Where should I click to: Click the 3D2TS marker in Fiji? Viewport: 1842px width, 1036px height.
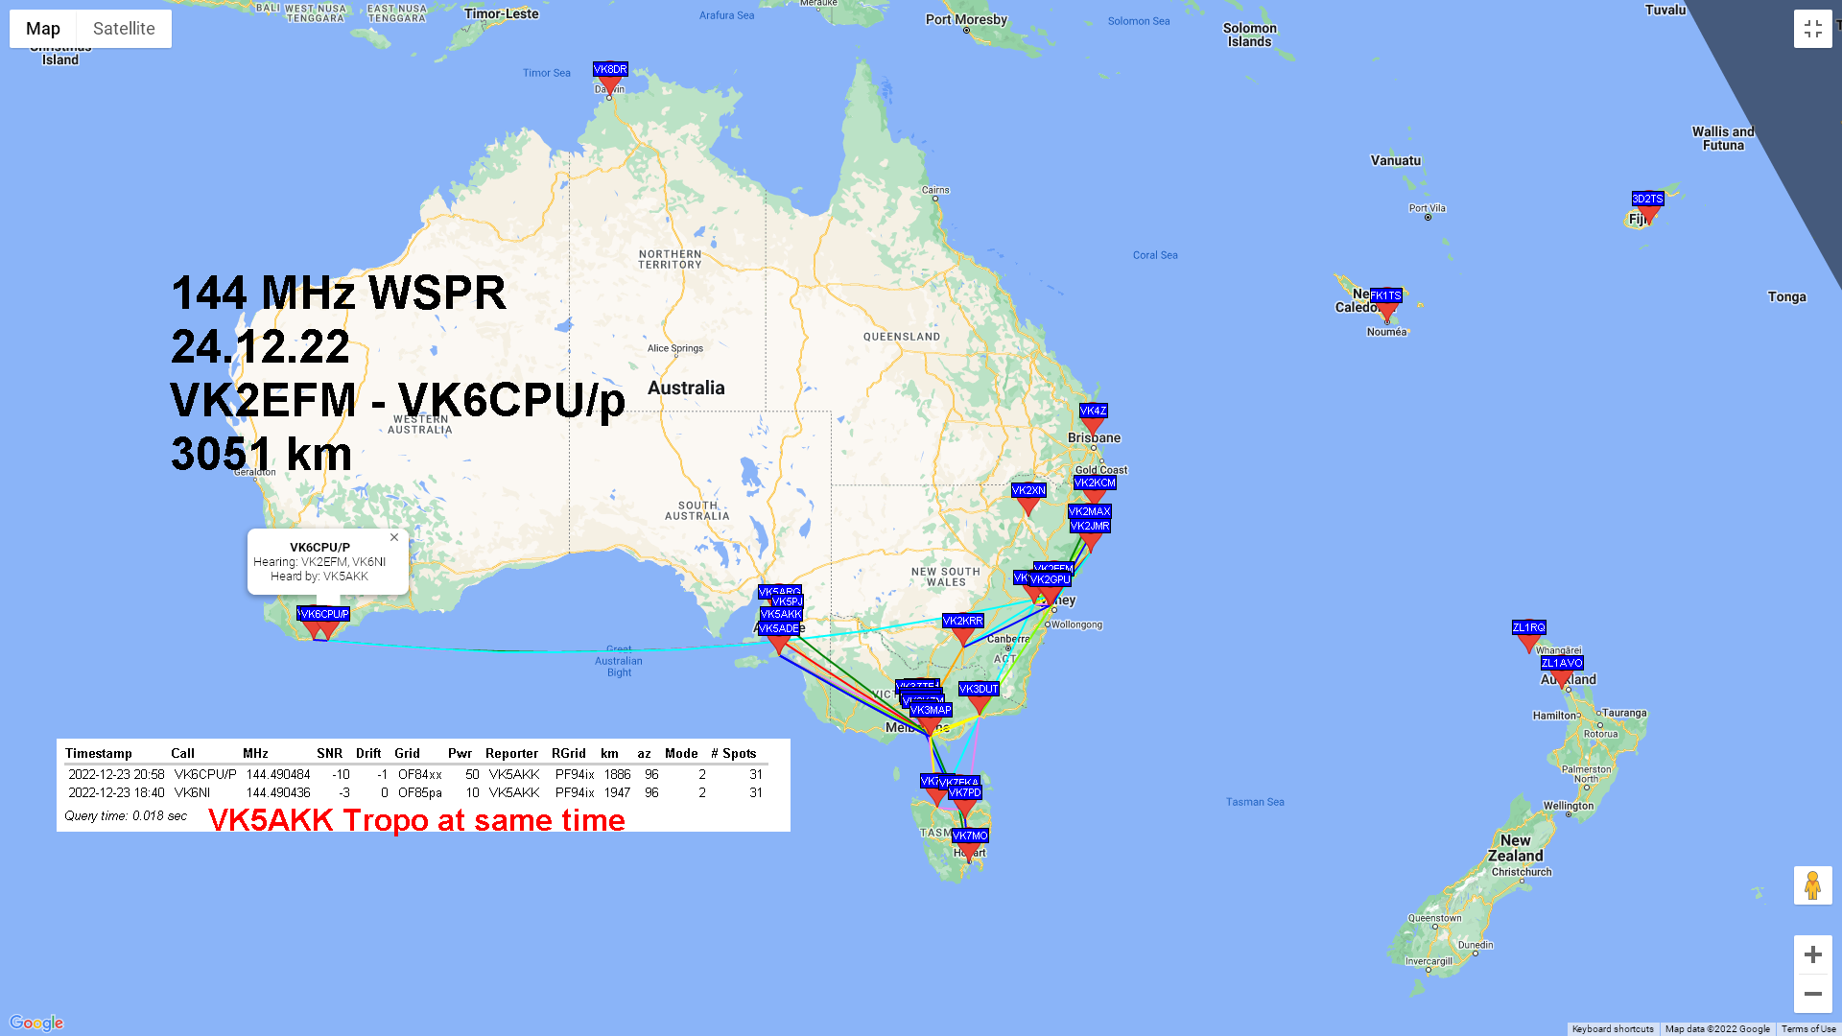tap(1647, 213)
